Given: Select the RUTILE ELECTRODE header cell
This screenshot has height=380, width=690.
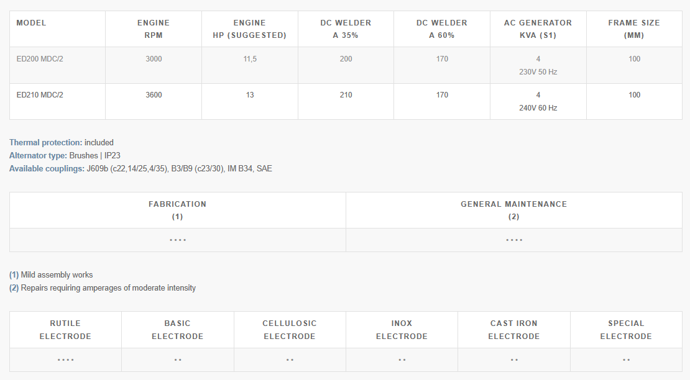Looking at the screenshot, I should 65,330.
